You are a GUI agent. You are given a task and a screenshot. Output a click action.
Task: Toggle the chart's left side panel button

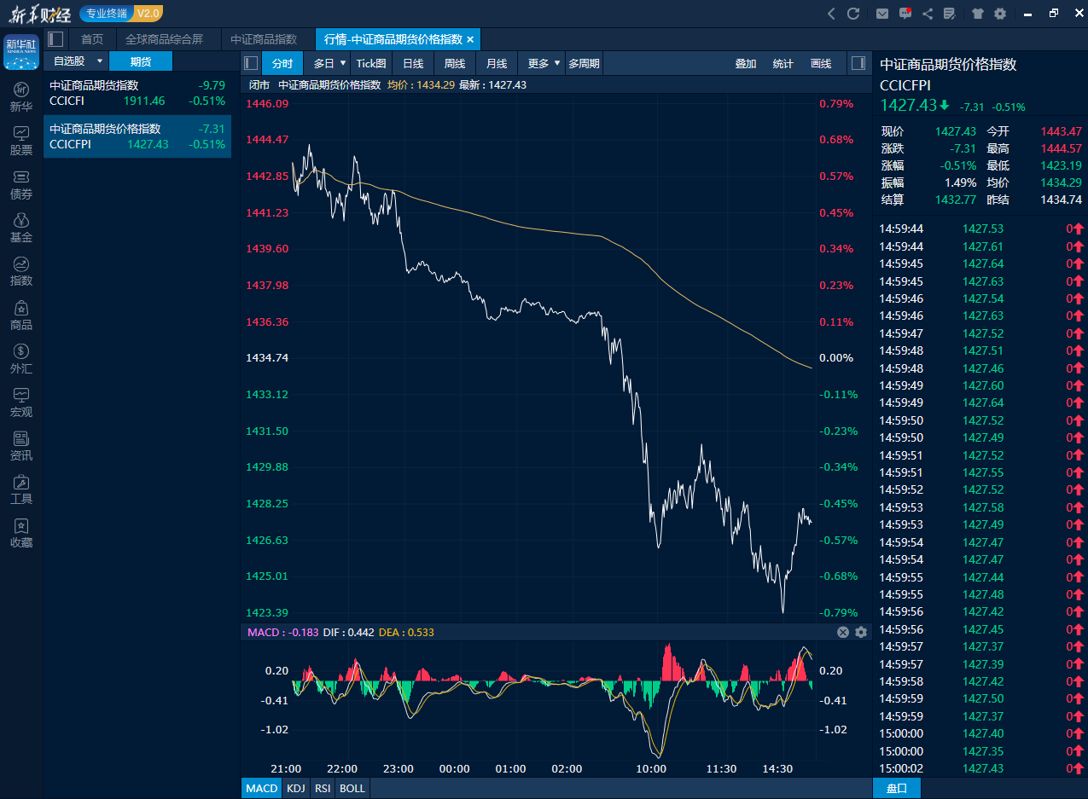click(251, 63)
